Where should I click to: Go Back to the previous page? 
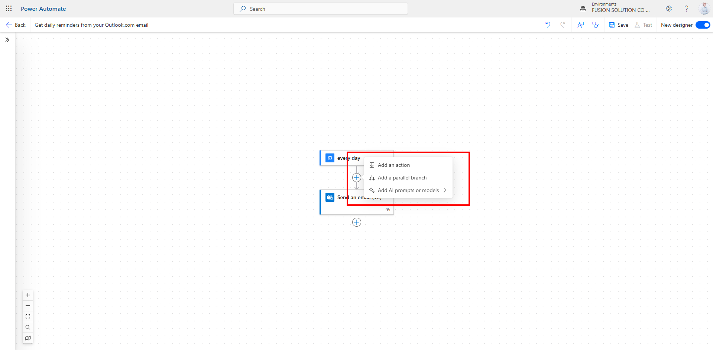(x=16, y=25)
